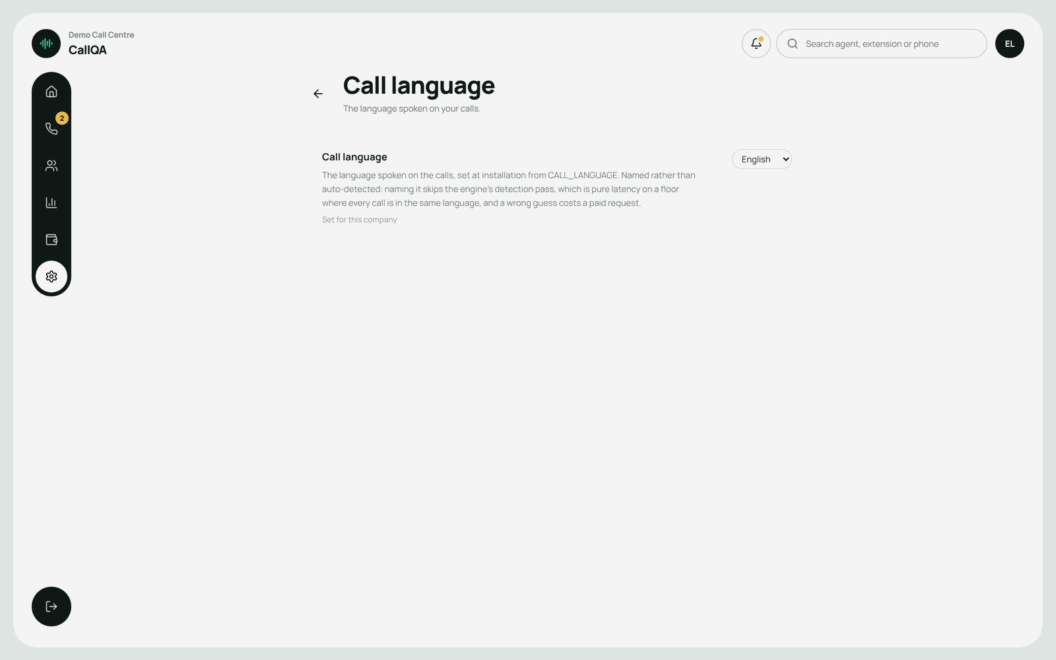Click the large 'Call language' page title
The image size is (1056, 660).
point(419,86)
